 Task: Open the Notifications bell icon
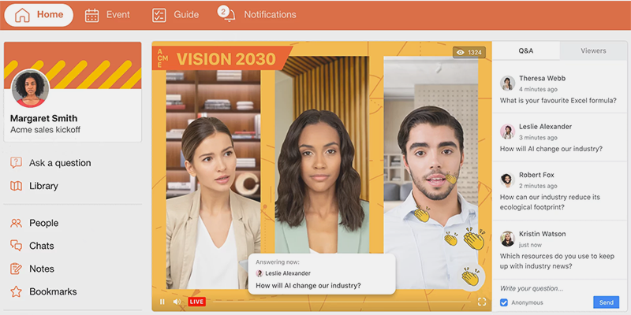pyautogui.click(x=227, y=14)
